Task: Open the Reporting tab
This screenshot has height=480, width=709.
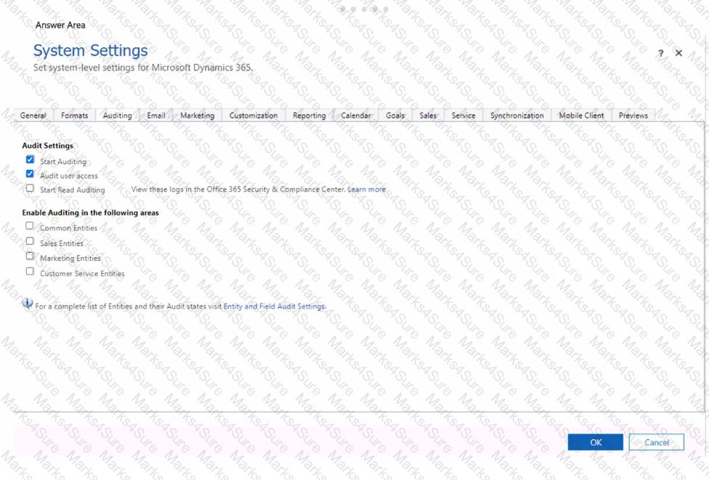Action: tap(309, 115)
